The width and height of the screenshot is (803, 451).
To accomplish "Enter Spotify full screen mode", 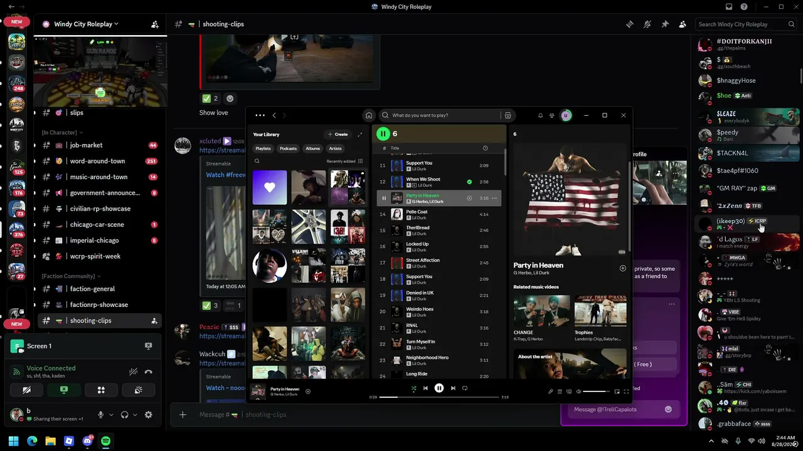I will click(626, 391).
